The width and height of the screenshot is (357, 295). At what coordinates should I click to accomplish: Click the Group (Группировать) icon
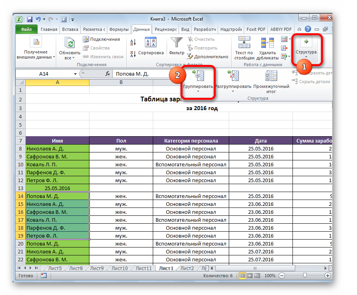click(x=198, y=76)
